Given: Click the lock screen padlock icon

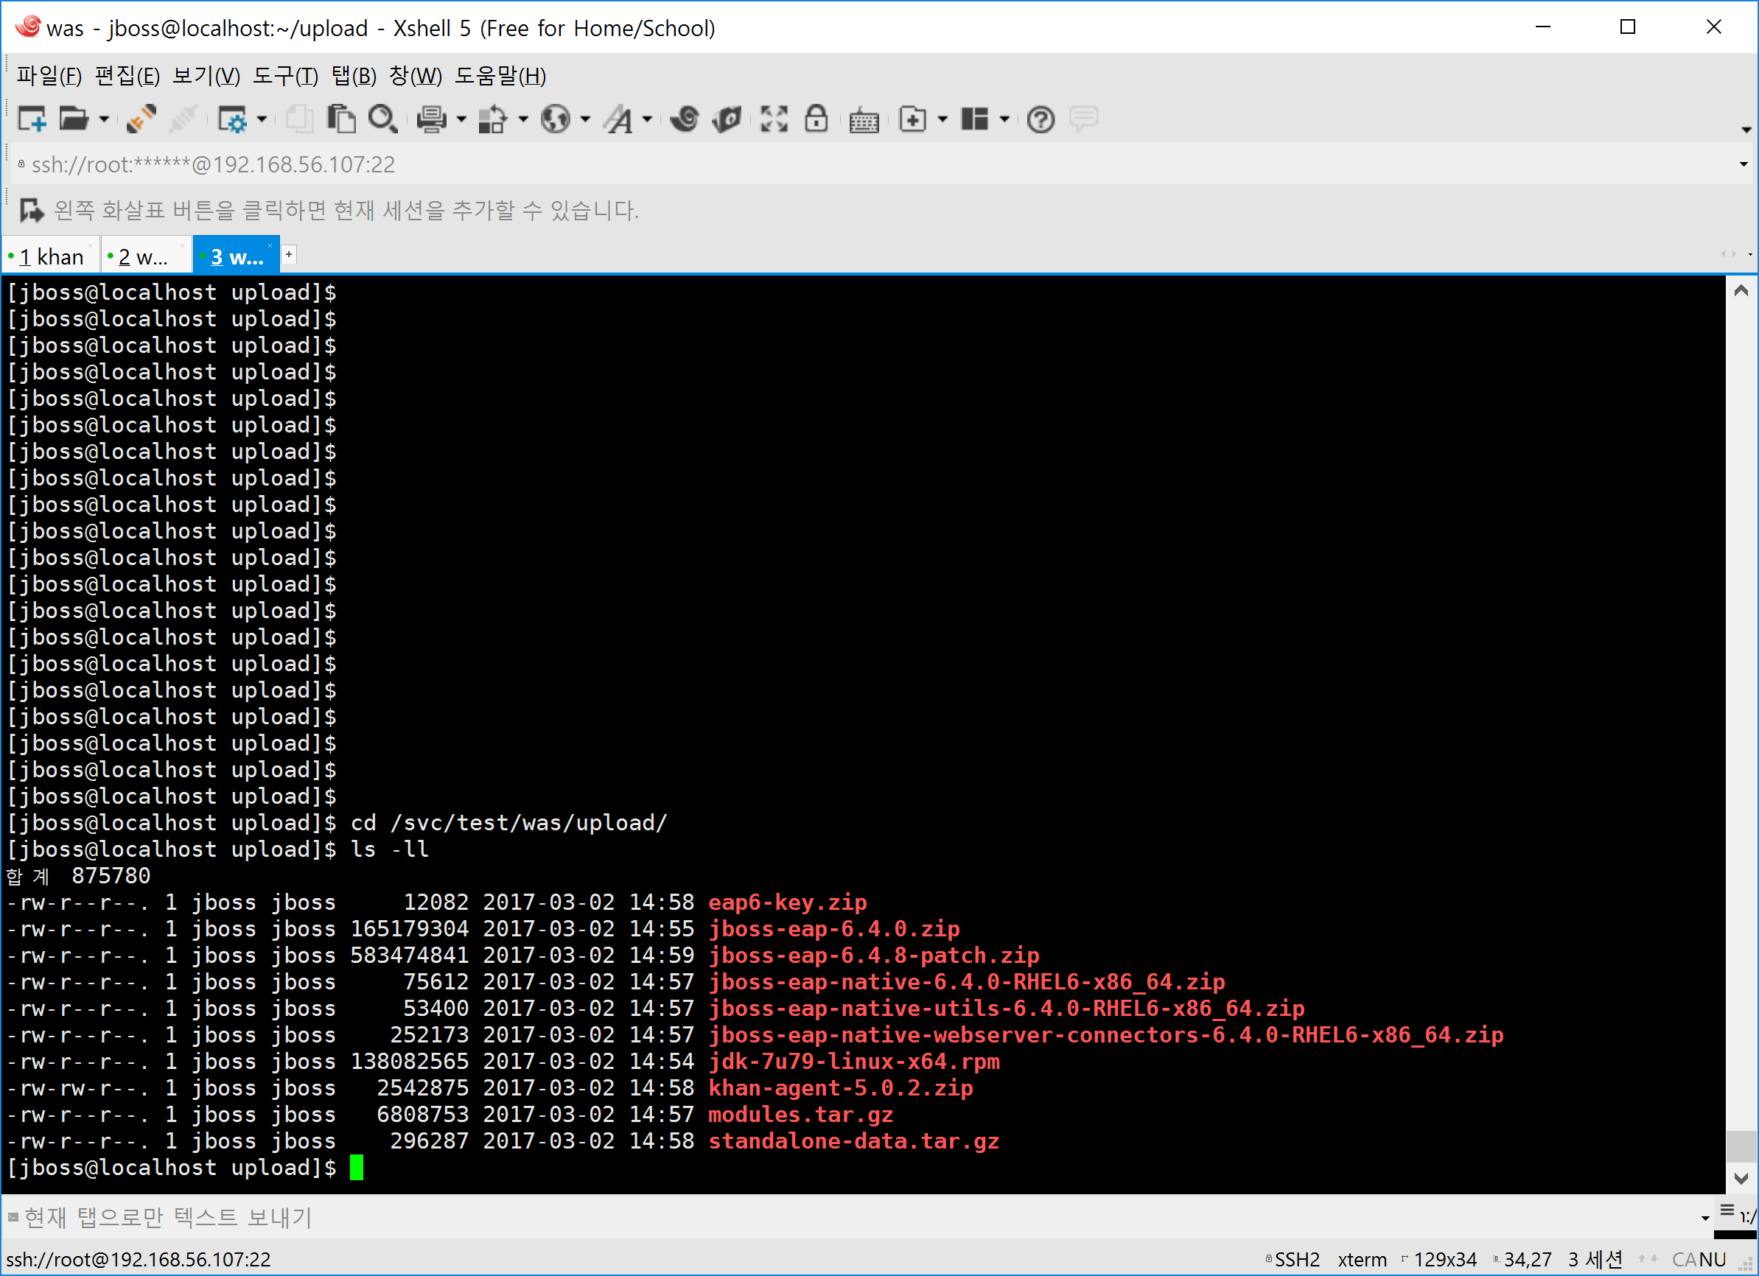Looking at the screenshot, I should (x=816, y=119).
